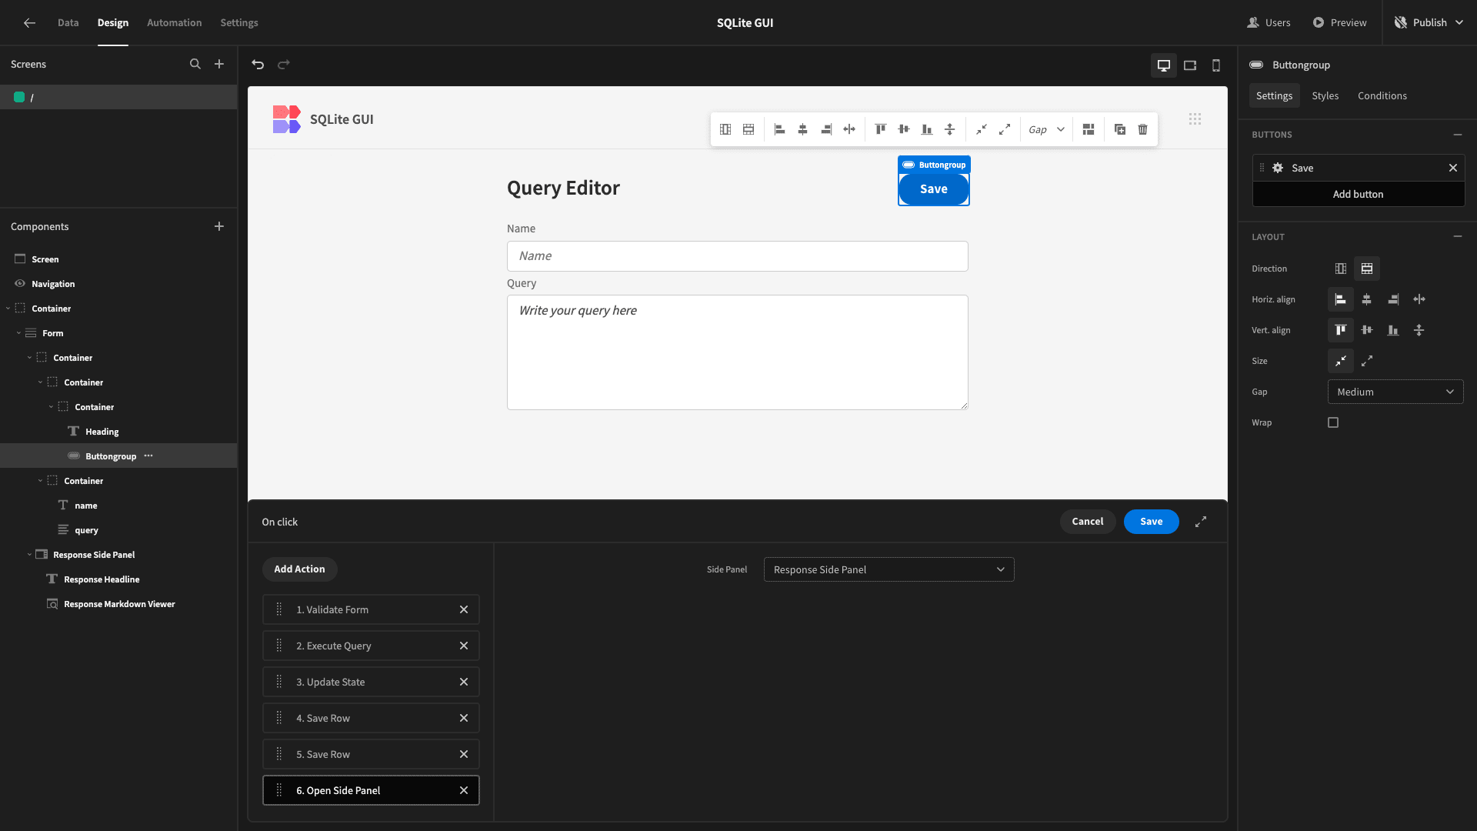This screenshot has width=1477, height=831.
Task: Switch to tablet preview device icon
Action: tap(1190, 65)
